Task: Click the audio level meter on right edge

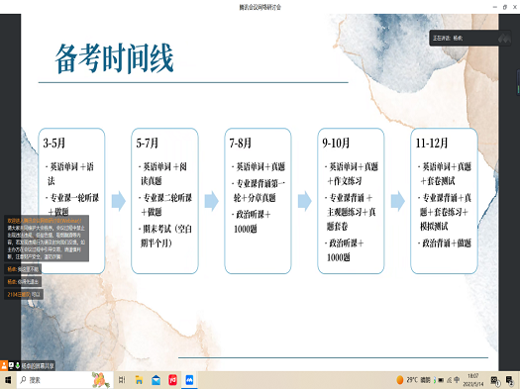Action: coord(518,82)
